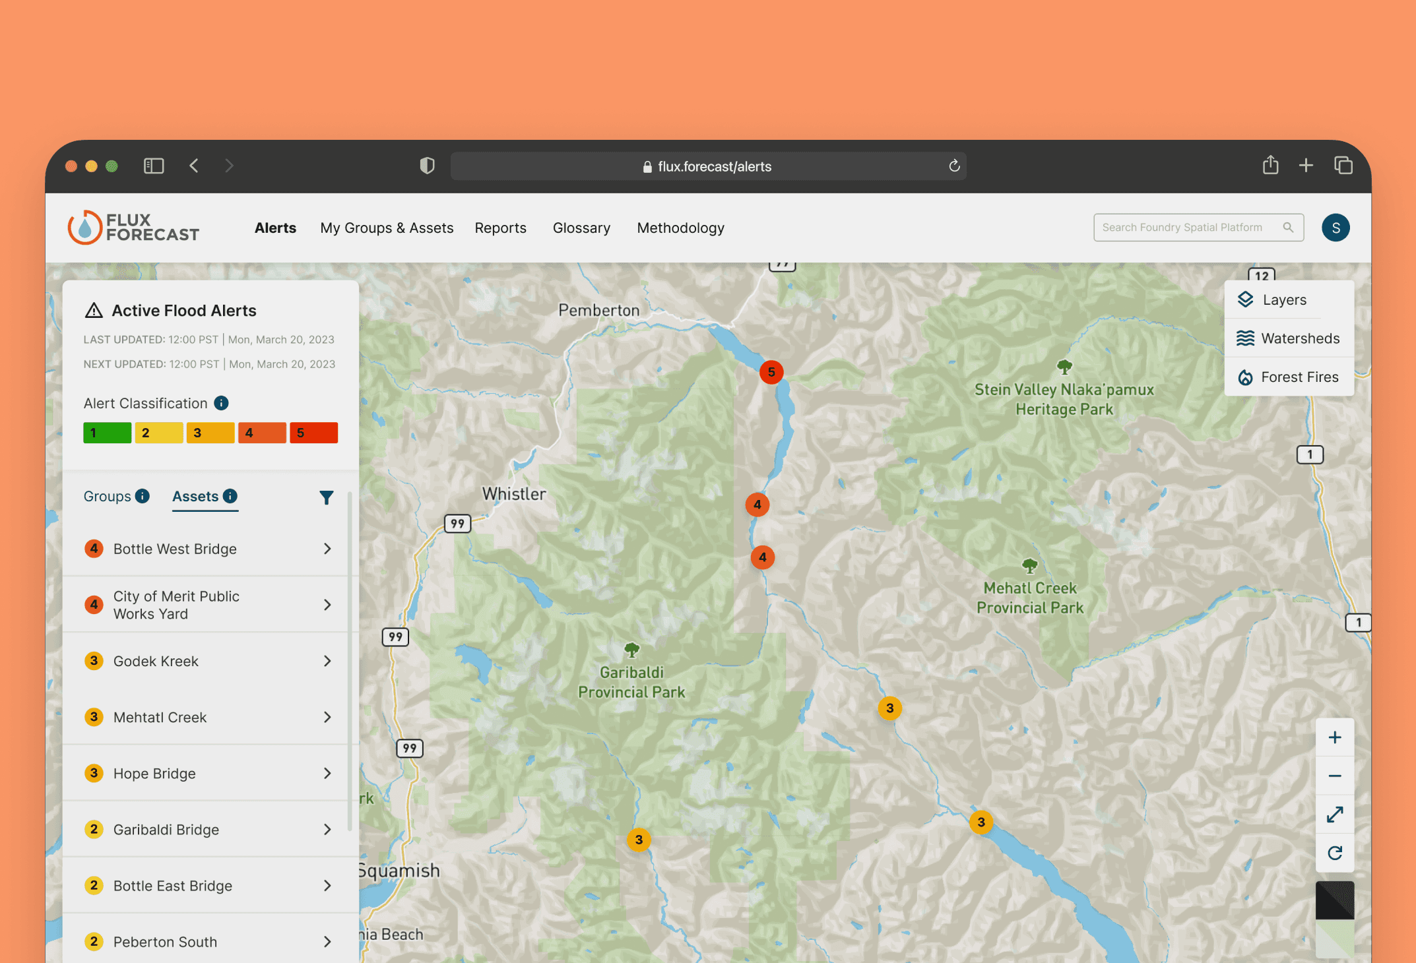Switch to the Groups tab

pyautogui.click(x=108, y=497)
